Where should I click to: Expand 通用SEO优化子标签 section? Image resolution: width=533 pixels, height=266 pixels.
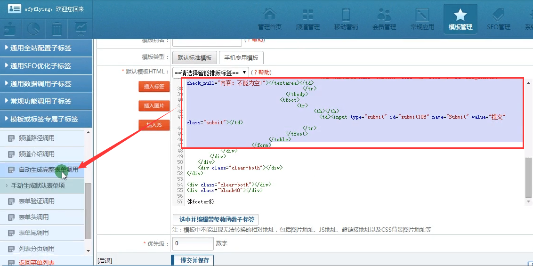coord(46,66)
